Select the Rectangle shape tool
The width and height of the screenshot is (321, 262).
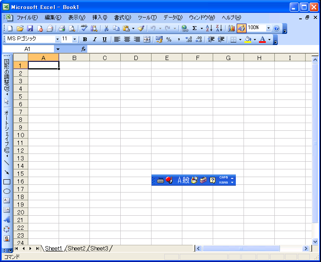pyautogui.click(x=7, y=182)
